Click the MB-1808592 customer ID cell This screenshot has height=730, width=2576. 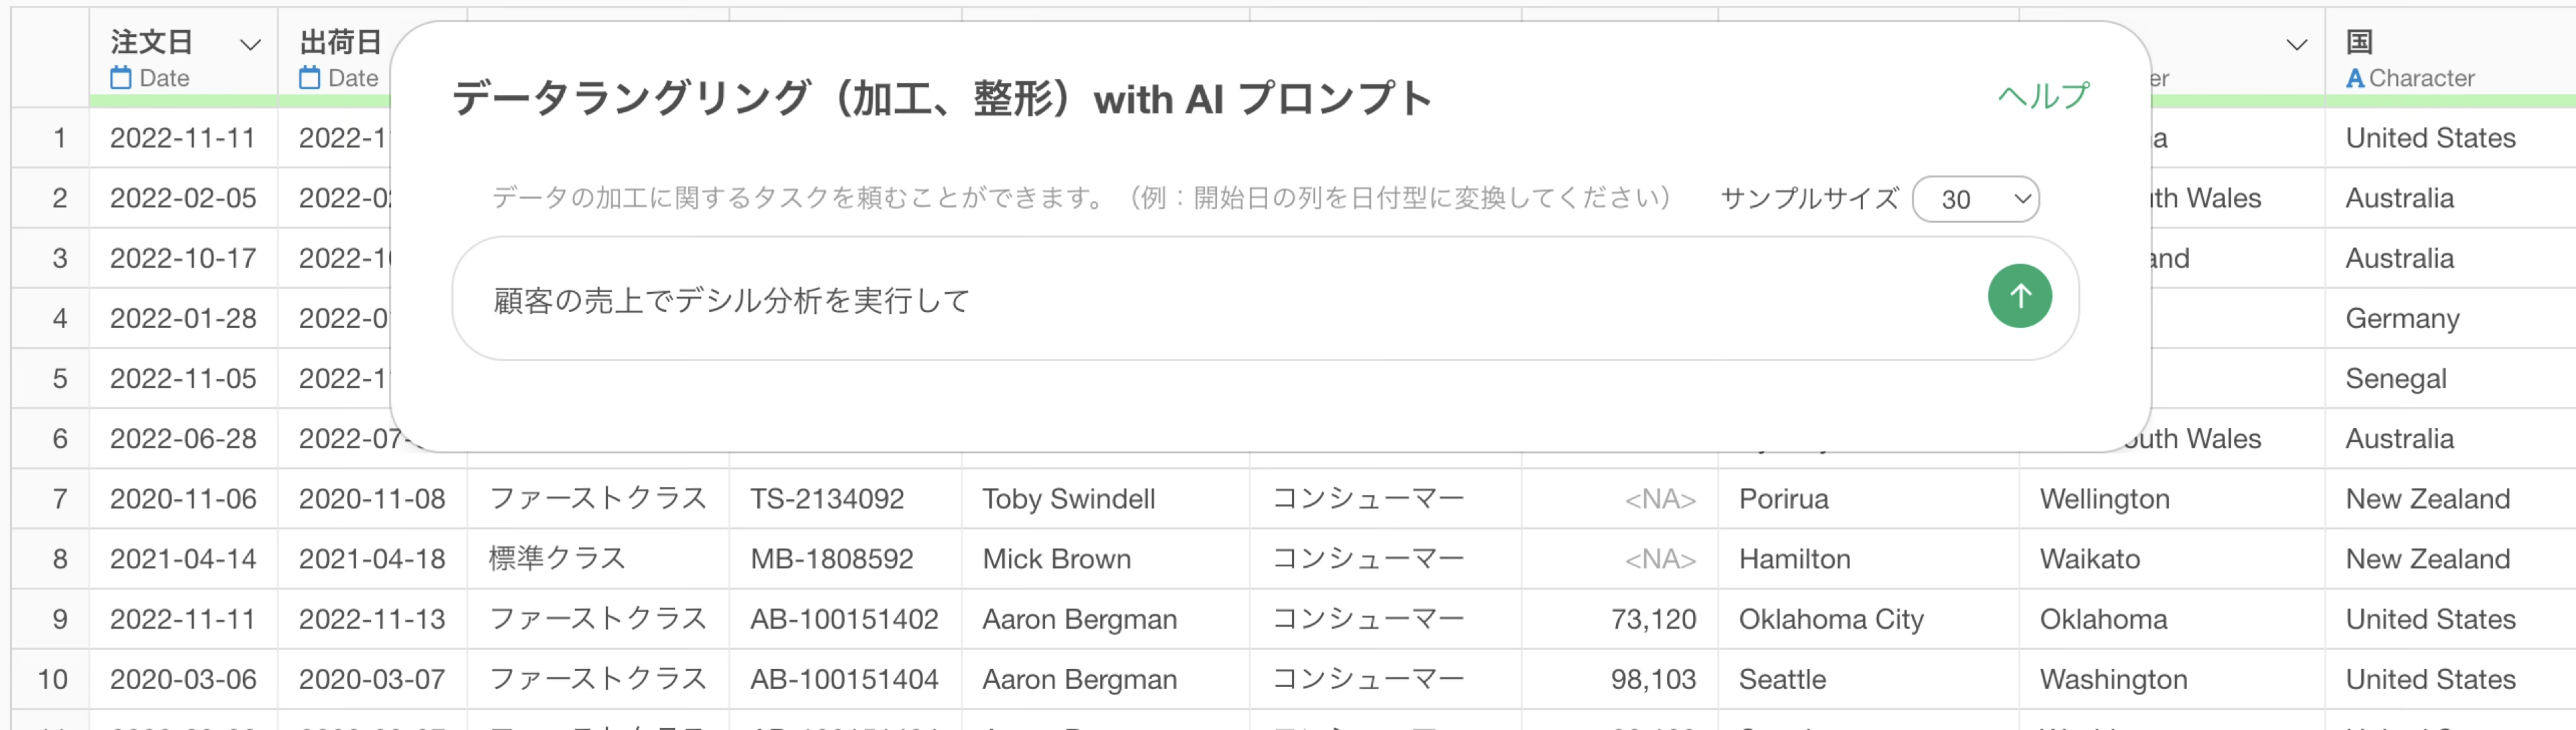coord(832,559)
